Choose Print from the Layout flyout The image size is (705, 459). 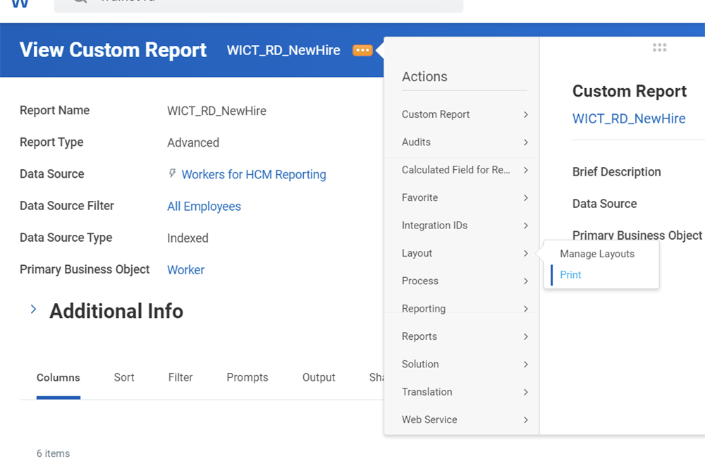pyautogui.click(x=570, y=275)
